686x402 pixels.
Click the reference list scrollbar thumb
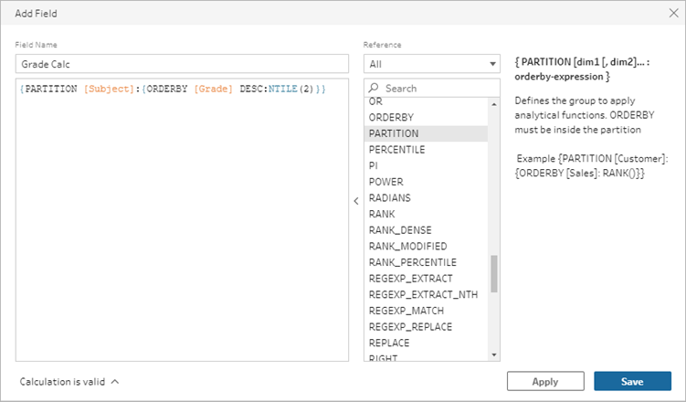494,274
